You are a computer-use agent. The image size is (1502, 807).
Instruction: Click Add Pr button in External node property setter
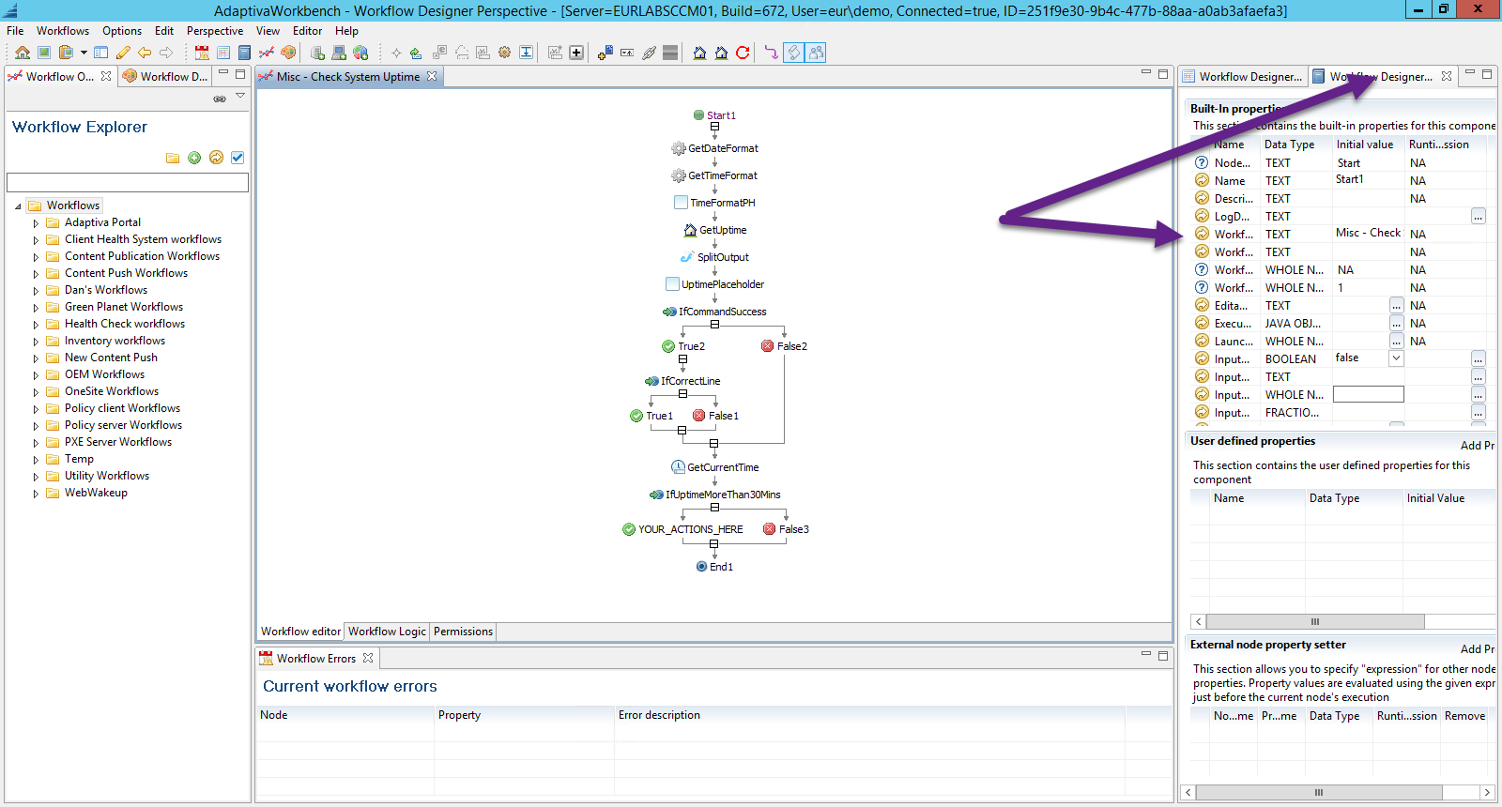1478,649
